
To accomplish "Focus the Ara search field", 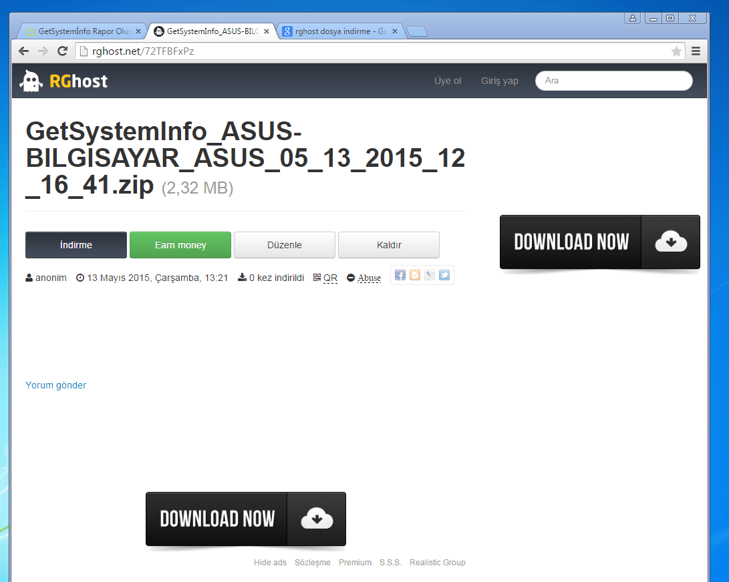I will [x=613, y=81].
